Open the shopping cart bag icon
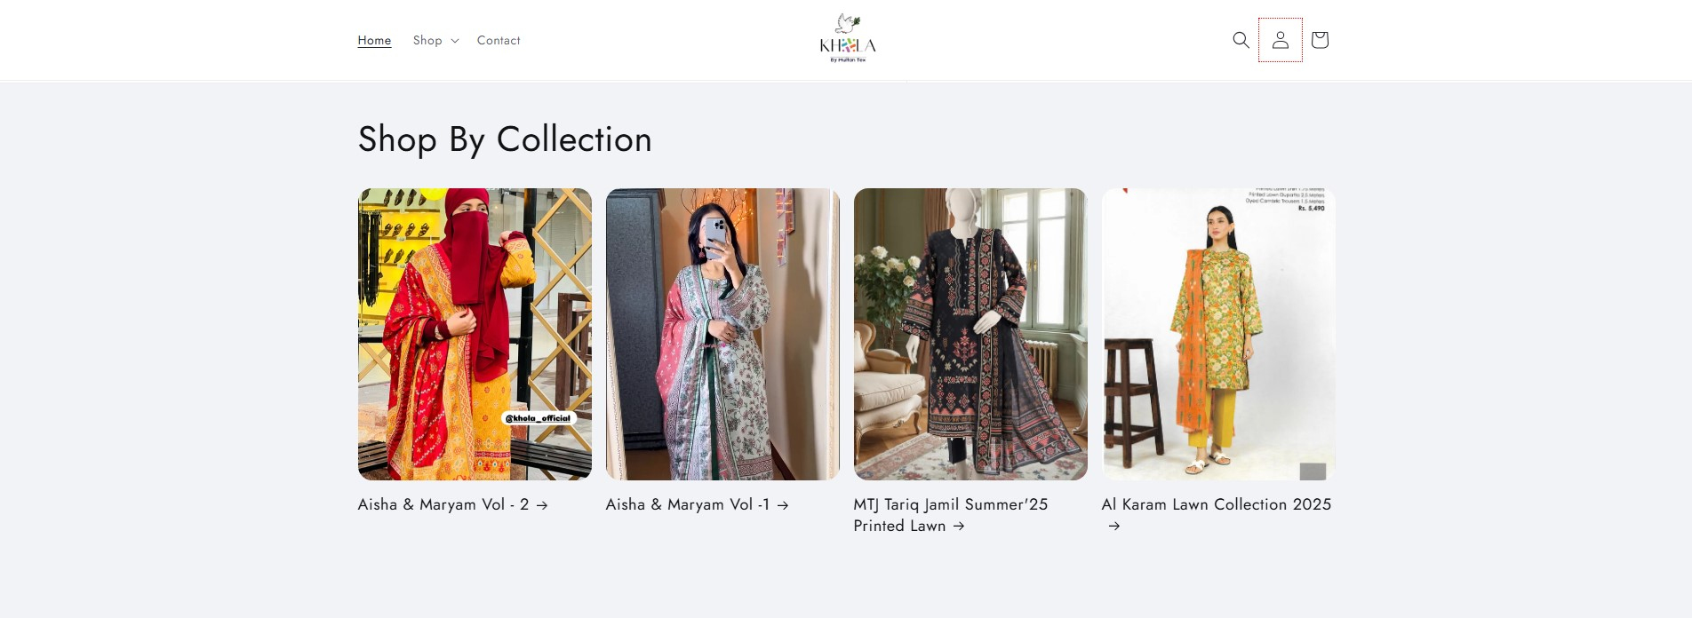The width and height of the screenshot is (1692, 618). pos(1320,40)
